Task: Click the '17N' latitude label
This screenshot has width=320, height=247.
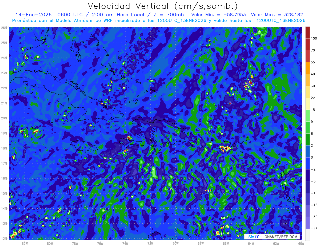Action: pyautogui.click(x=4, y=163)
